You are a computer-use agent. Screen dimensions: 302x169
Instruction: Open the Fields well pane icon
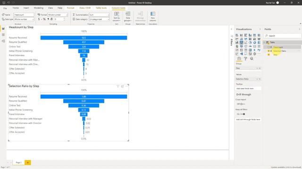[x=239, y=59]
